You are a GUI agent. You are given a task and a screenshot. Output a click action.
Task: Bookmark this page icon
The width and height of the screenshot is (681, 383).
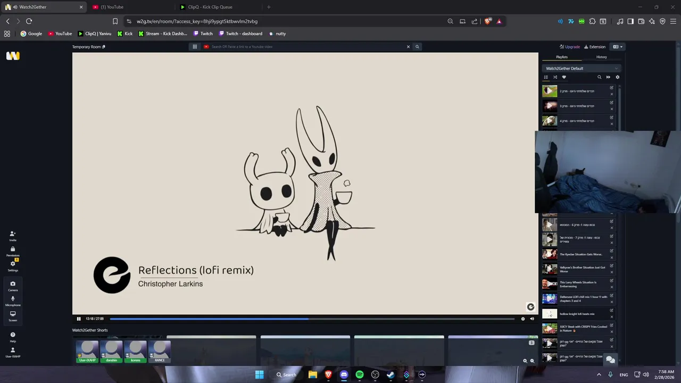coord(115,21)
